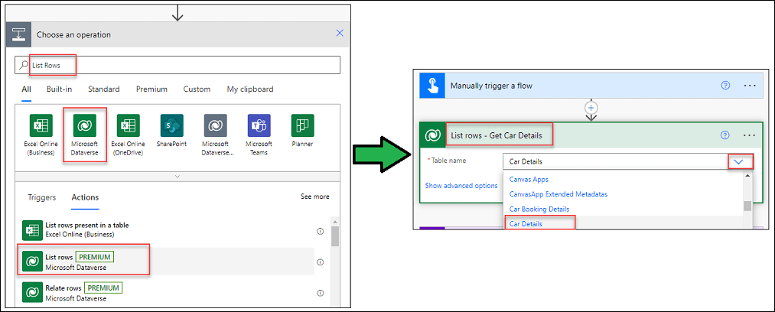Switch to the Actions tab
Viewport: 775px width, 312px height.
[85, 197]
